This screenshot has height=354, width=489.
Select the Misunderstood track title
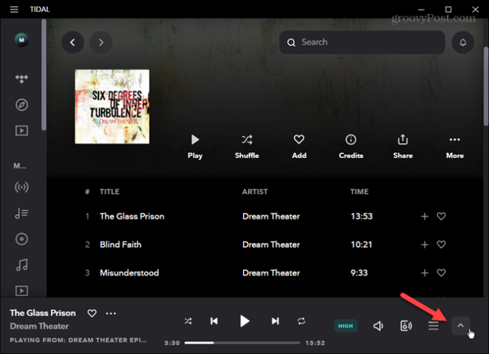129,273
